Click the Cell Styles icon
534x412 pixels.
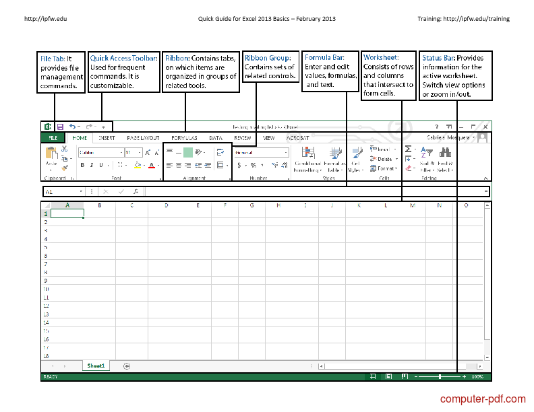[x=356, y=159]
